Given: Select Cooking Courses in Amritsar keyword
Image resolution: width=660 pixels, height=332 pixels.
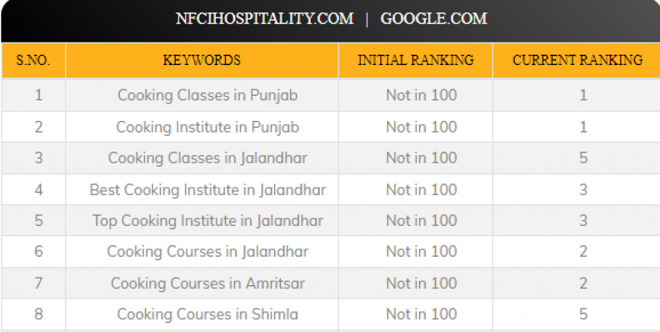Looking at the screenshot, I should (x=208, y=283).
